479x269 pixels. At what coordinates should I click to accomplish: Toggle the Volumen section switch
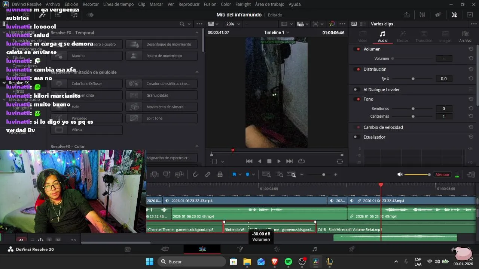[x=357, y=49]
